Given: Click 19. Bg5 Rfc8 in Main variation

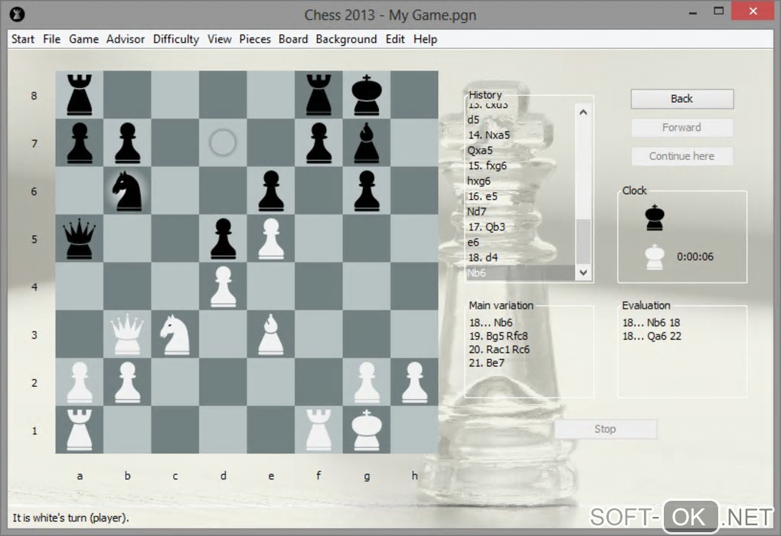Looking at the screenshot, I should pos(498,336).
